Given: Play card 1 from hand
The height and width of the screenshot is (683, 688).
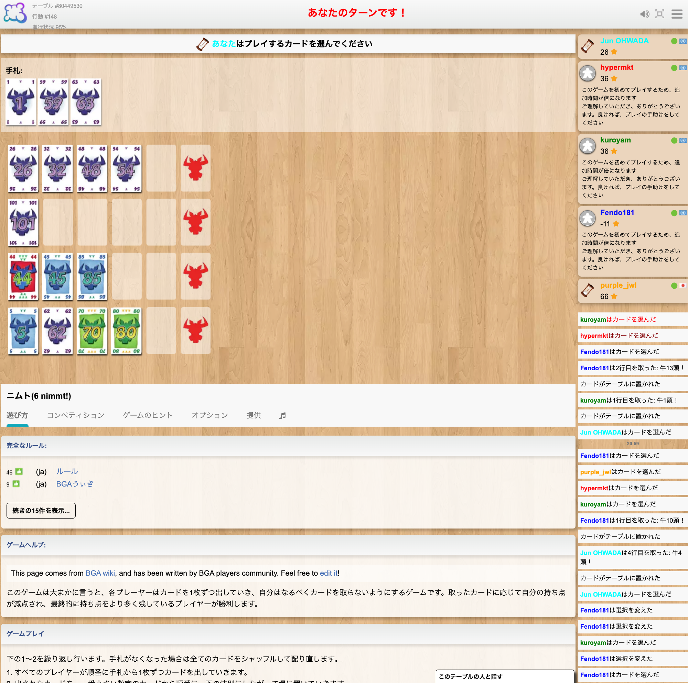Looking at the screenshot, I should click(21, 102).
